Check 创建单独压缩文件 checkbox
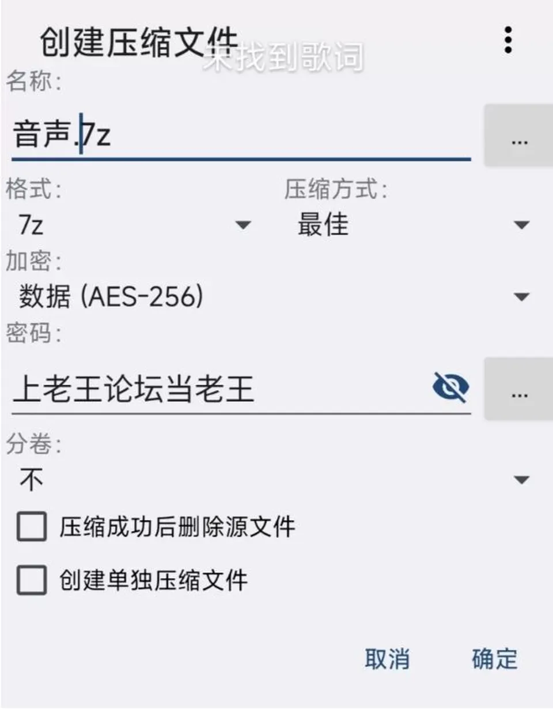Viewport: 553px width, 709px height. 31,579
